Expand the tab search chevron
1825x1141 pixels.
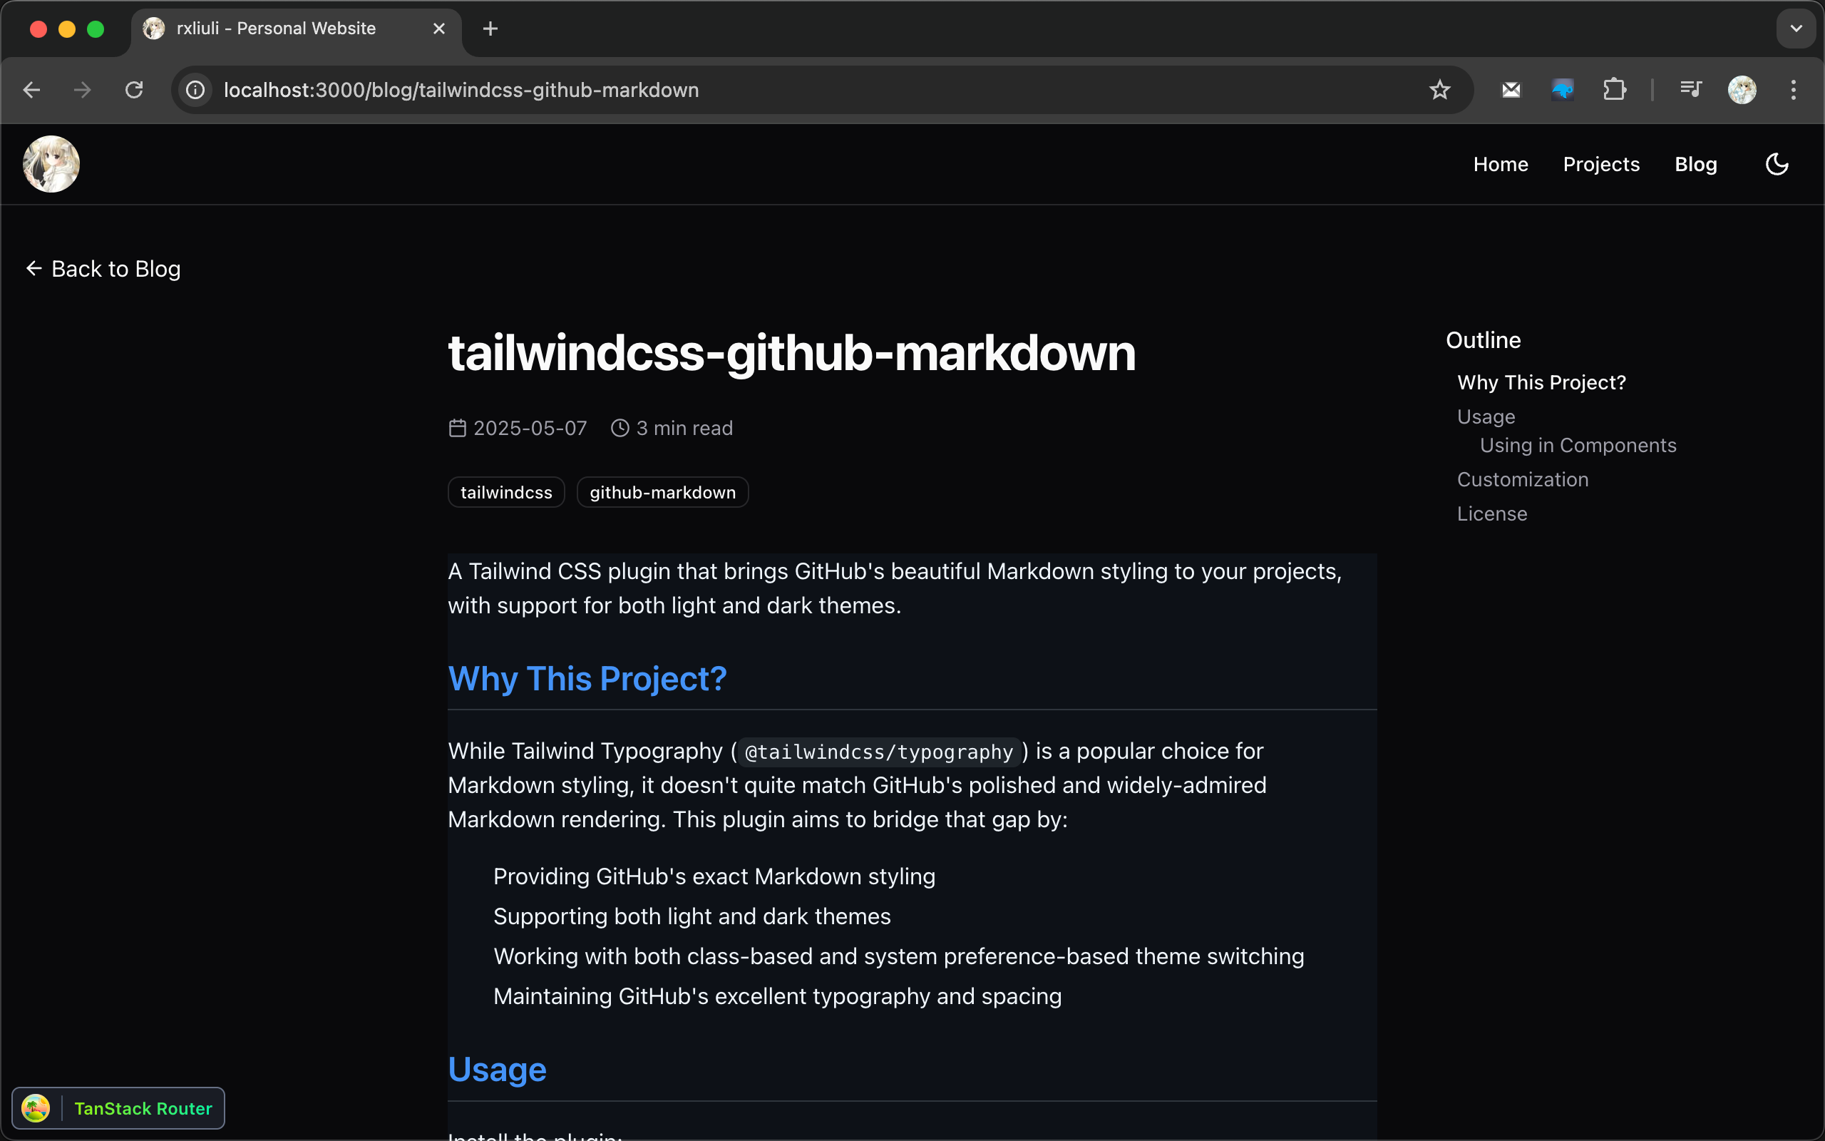pos(1796,29)
